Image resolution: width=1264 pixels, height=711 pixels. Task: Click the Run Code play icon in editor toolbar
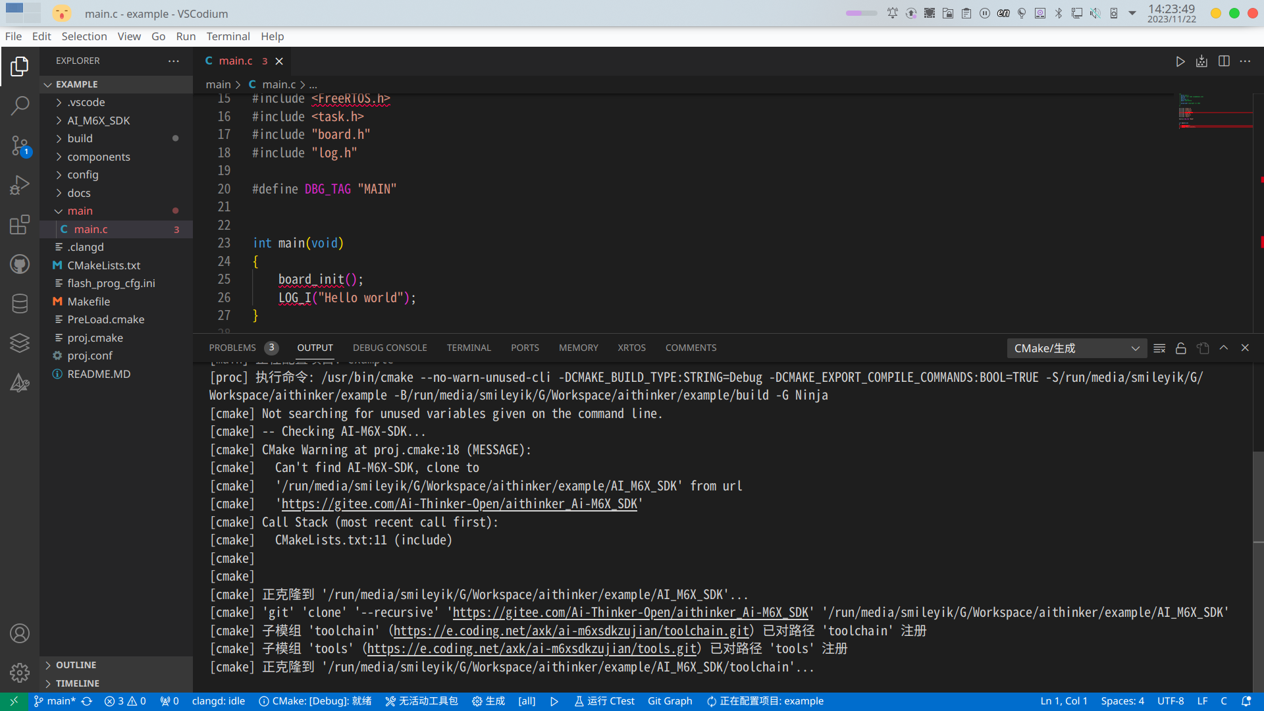(1180, 61)
